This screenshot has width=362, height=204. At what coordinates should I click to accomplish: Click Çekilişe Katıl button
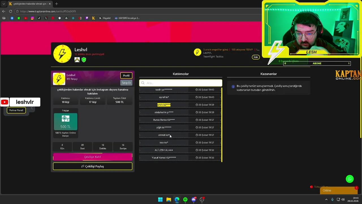point(92,157)
